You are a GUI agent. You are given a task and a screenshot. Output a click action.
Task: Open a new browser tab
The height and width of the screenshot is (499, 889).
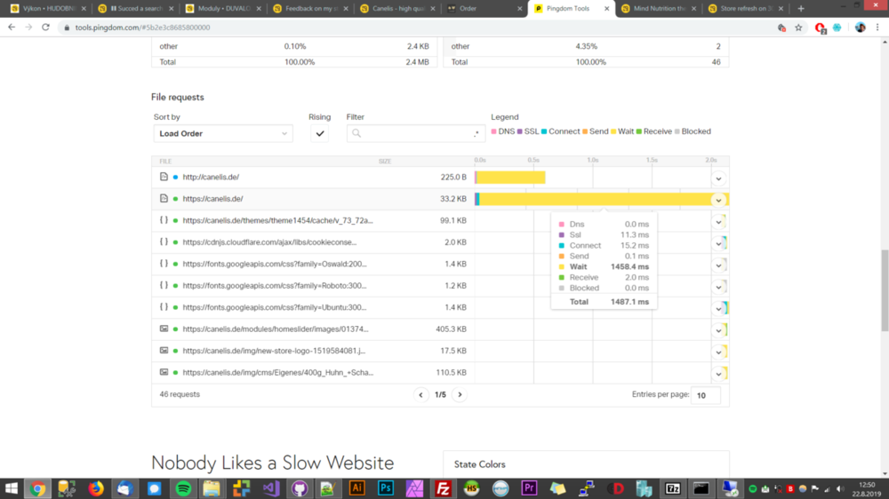point(801,9)
